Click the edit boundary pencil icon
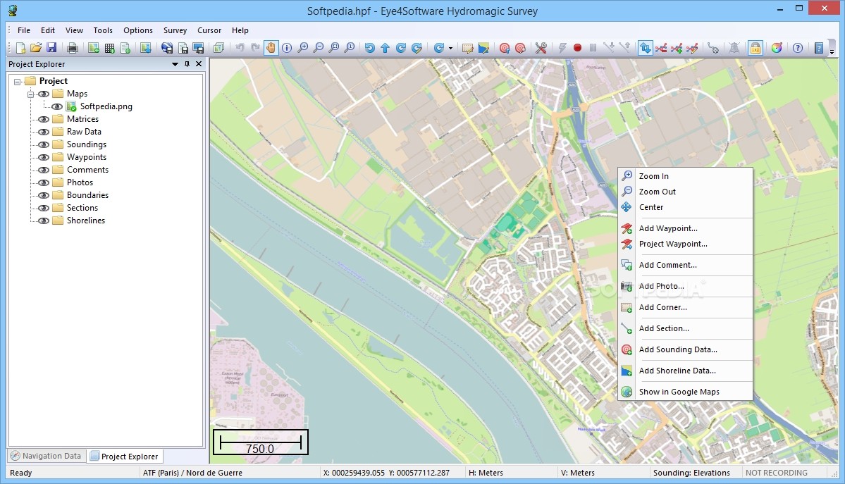The height and width of the screenshot is (484, 845). 468,48
